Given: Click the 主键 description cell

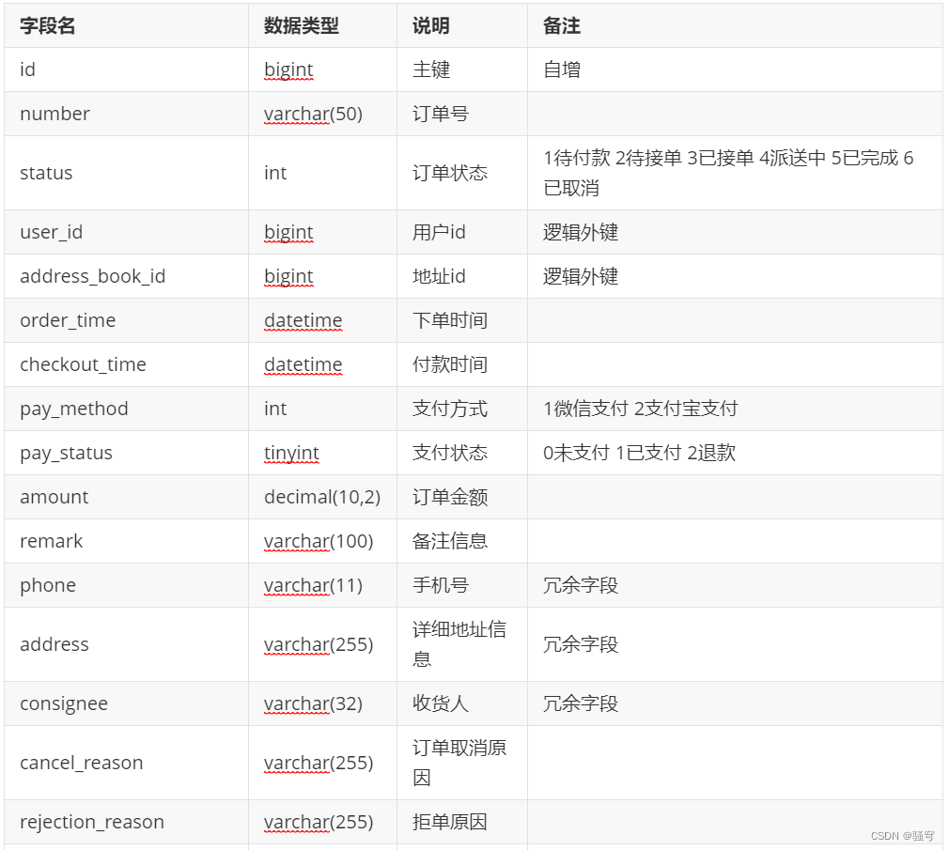Looking at the screenshot, I should (431, 70).
